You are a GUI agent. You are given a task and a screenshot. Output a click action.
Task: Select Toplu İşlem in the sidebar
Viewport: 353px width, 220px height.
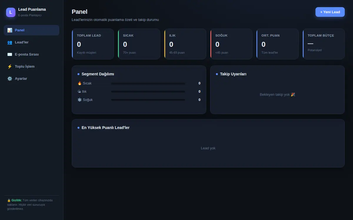point(31,67)
